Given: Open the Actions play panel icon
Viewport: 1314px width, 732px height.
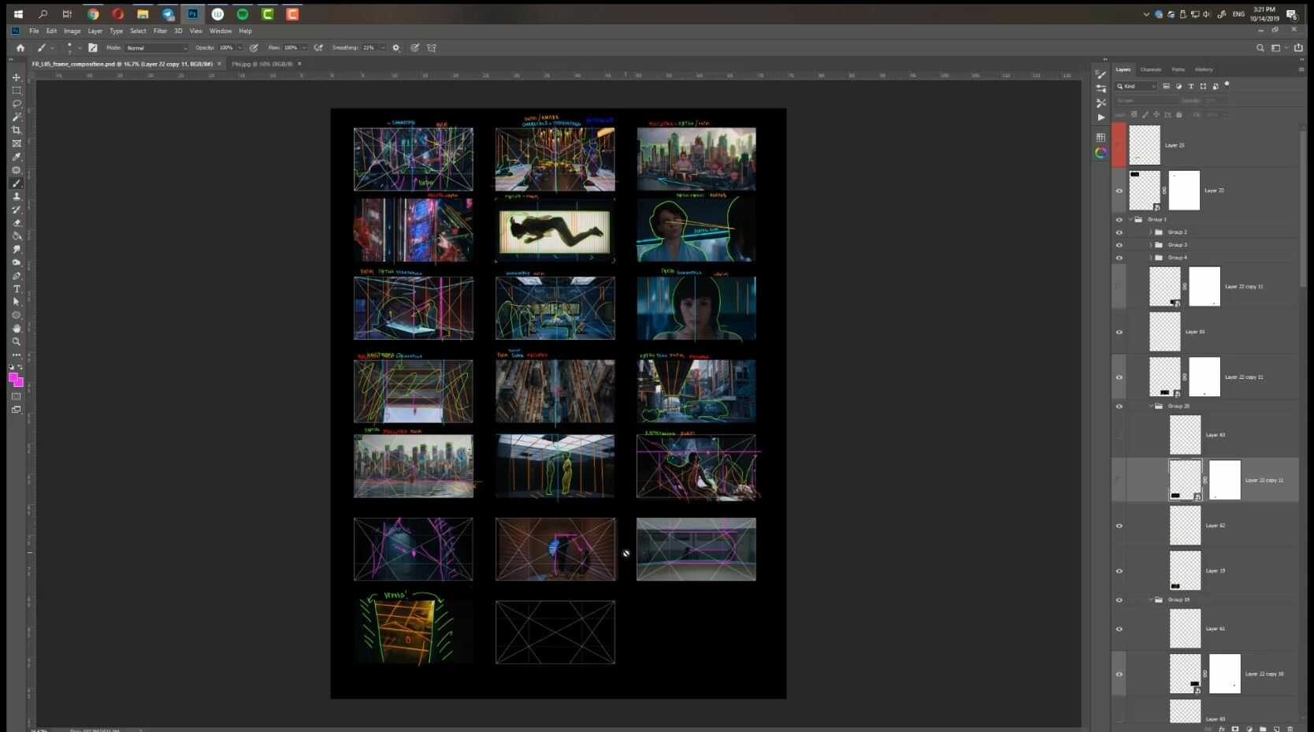Looking at the screenshot, I should click(1101, 117).
